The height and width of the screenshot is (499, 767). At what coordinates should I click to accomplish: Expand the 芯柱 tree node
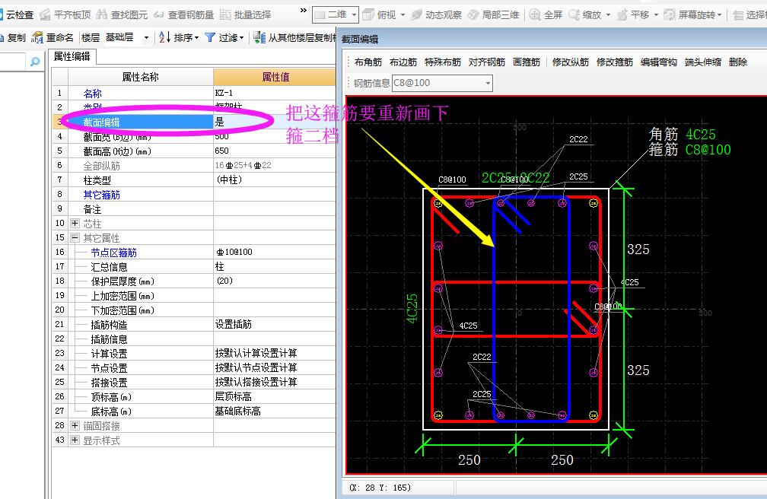coord(75,223)
